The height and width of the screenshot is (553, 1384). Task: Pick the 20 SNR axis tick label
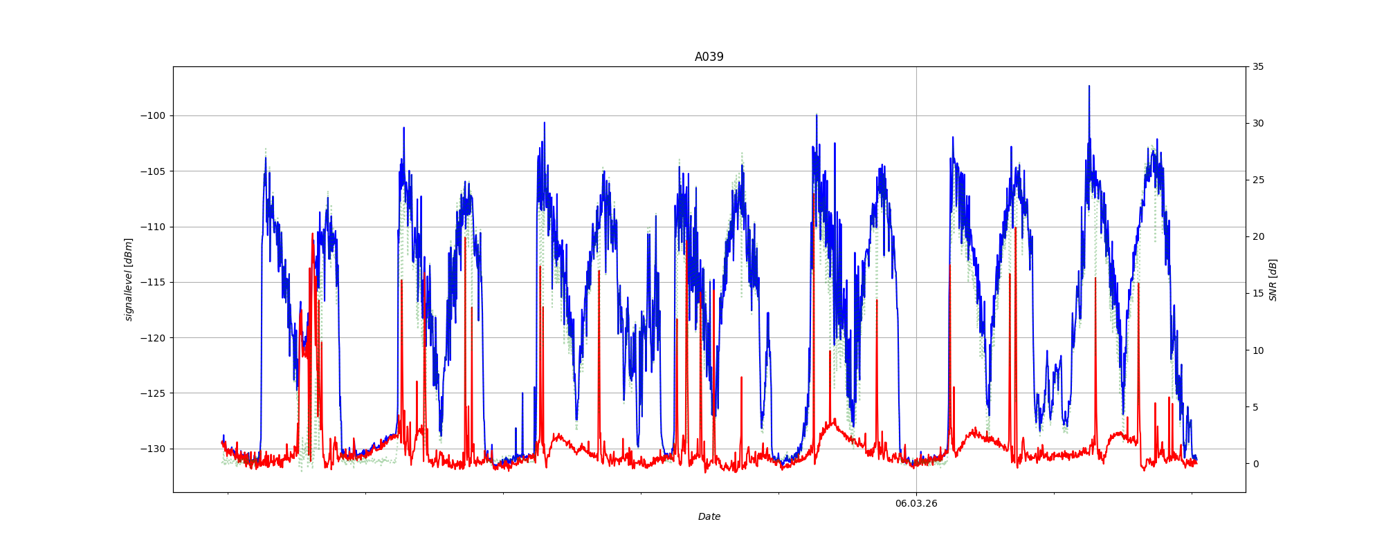[1257, 237]
